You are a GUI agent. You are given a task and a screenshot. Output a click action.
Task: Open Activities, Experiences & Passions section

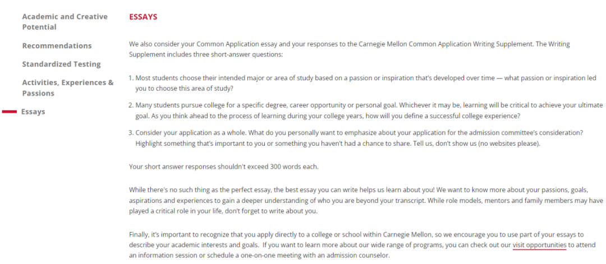click(68, 88)
